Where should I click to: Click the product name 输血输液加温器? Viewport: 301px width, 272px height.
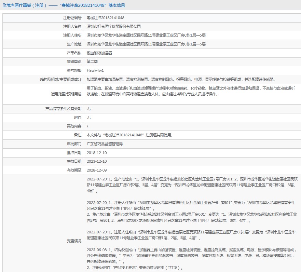pyautogui.click(x=99, y=53)
